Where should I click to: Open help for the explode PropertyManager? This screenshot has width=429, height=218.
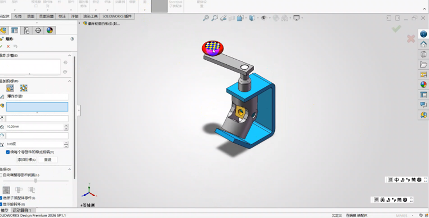72,39
